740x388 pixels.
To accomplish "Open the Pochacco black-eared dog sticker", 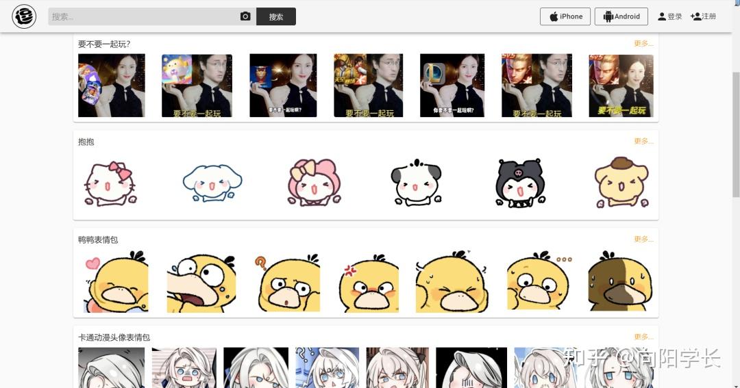I will click(417, 183).
